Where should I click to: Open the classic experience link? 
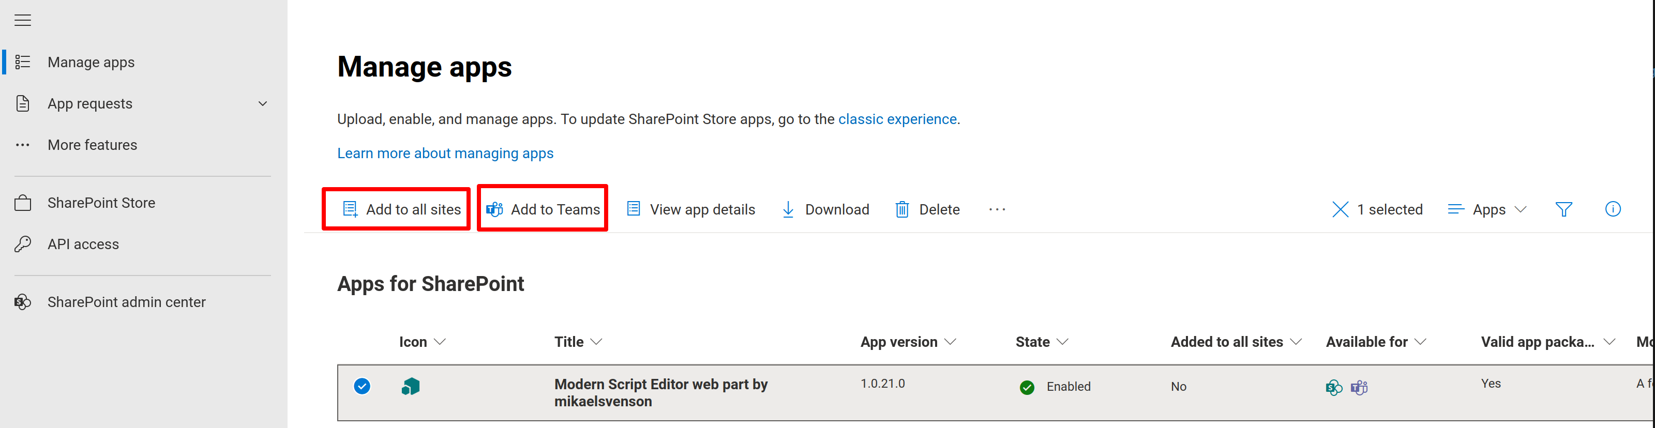coord(897,119)
